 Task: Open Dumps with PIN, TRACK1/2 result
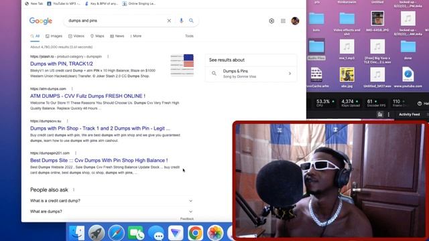click(62, 64)
